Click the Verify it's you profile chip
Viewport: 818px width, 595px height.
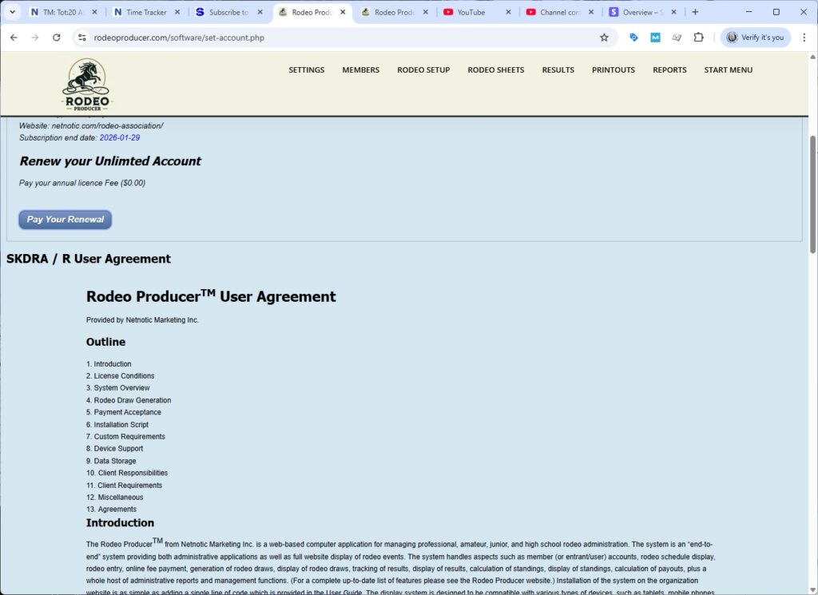pos(754,37)
